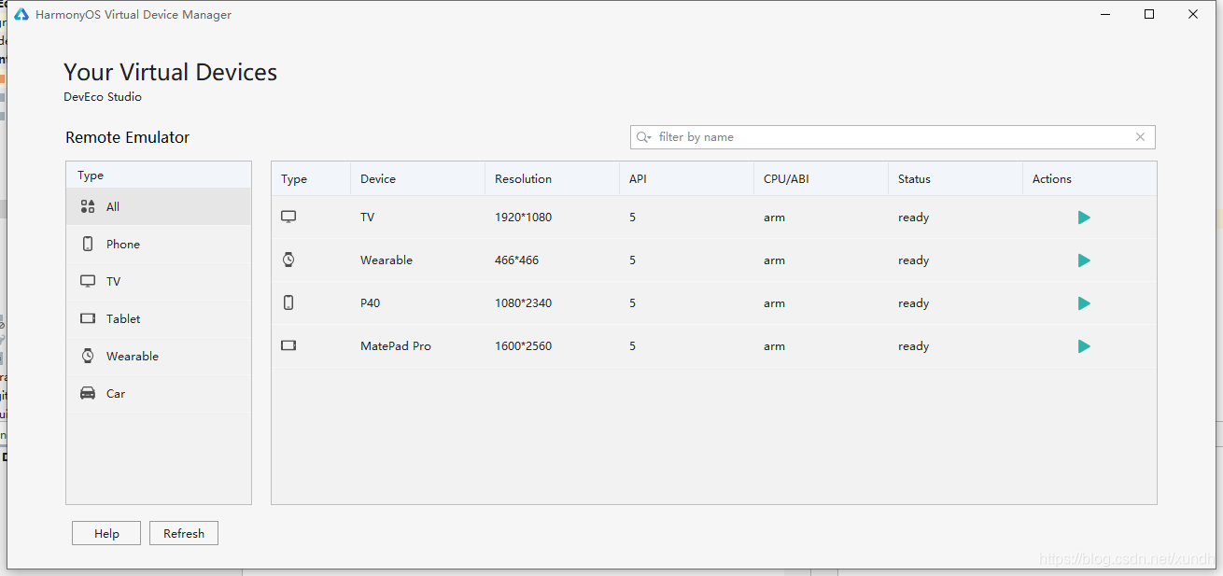Minimize the Virtual Device Manager window
Image resolution: width=1223 pixels, height=576 pixels.
[1106, 14]
